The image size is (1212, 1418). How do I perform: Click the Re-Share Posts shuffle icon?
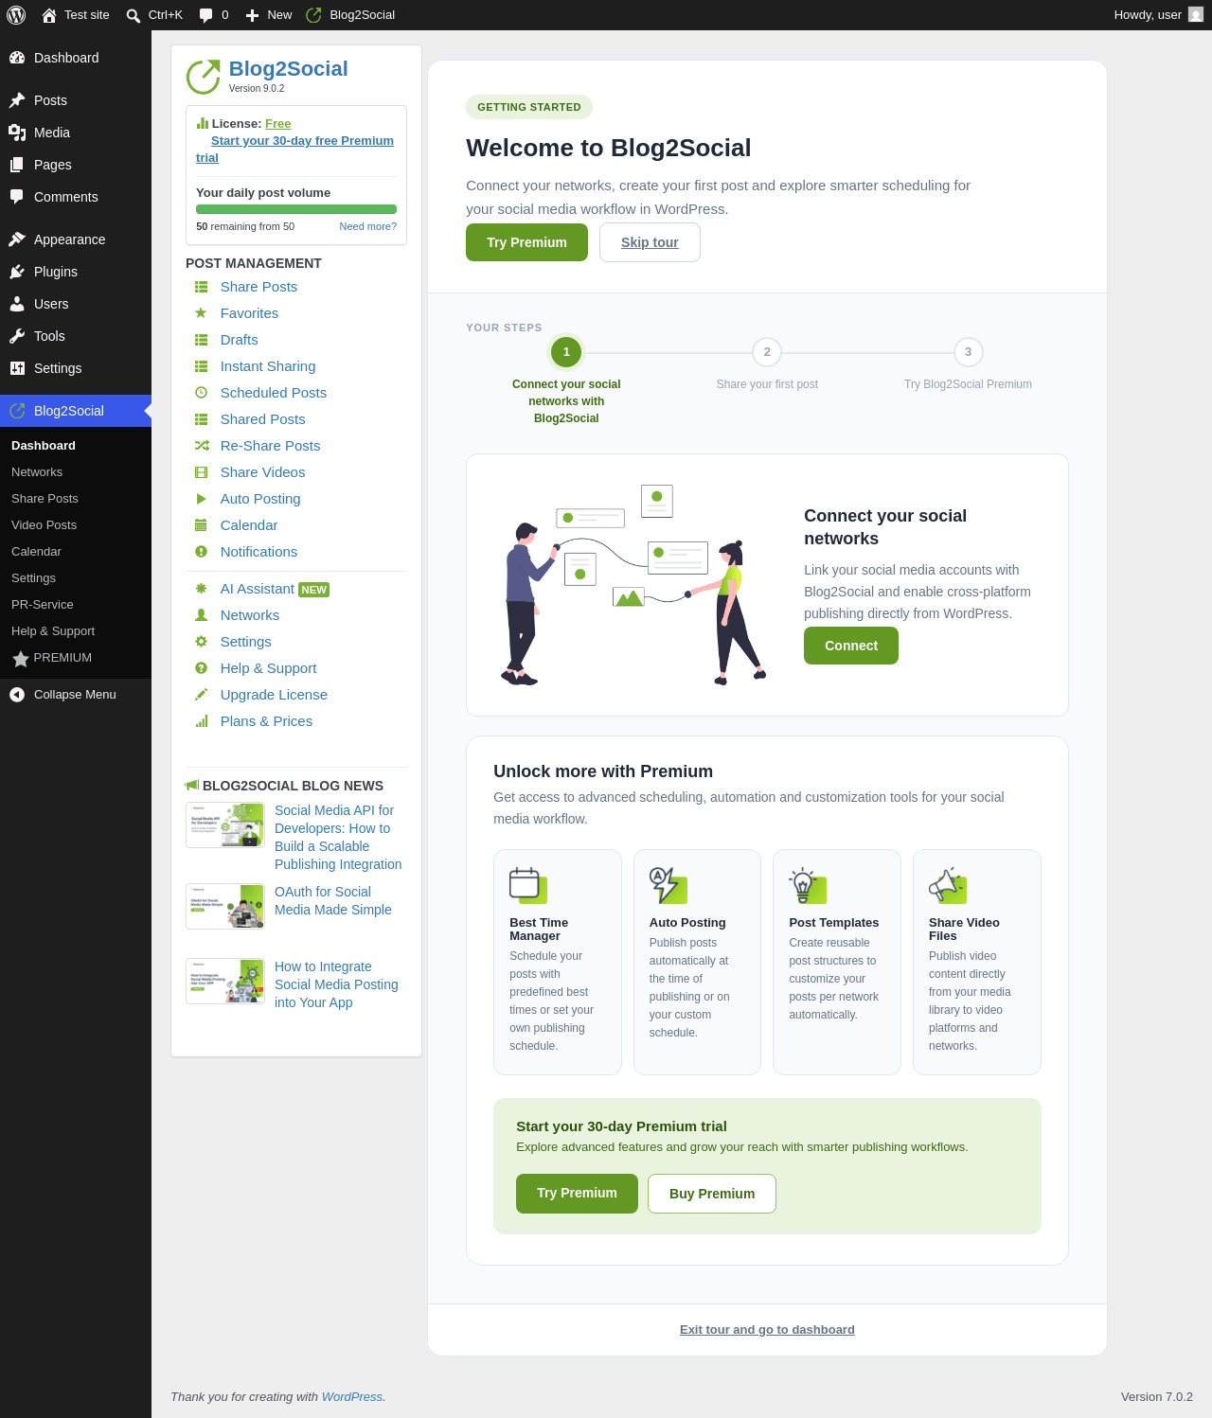(202, 446)
